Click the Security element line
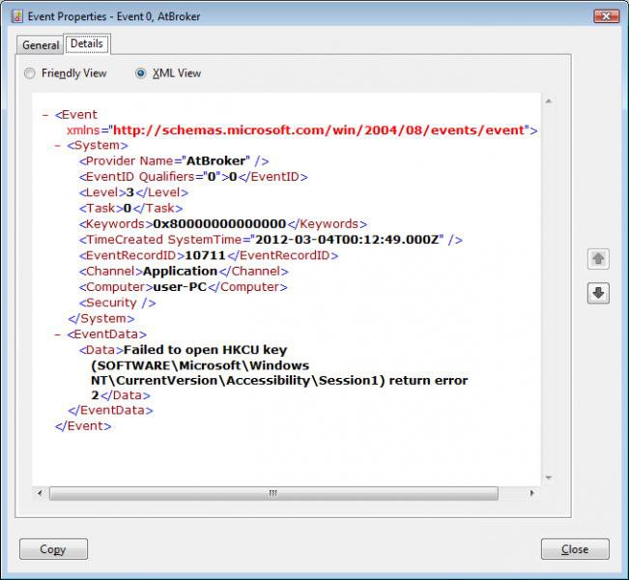Screen dimensions: 629x580 pyautogui.click(x=117, y=303)
